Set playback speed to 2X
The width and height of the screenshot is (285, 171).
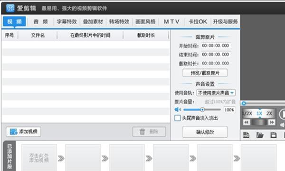(269, 114)
